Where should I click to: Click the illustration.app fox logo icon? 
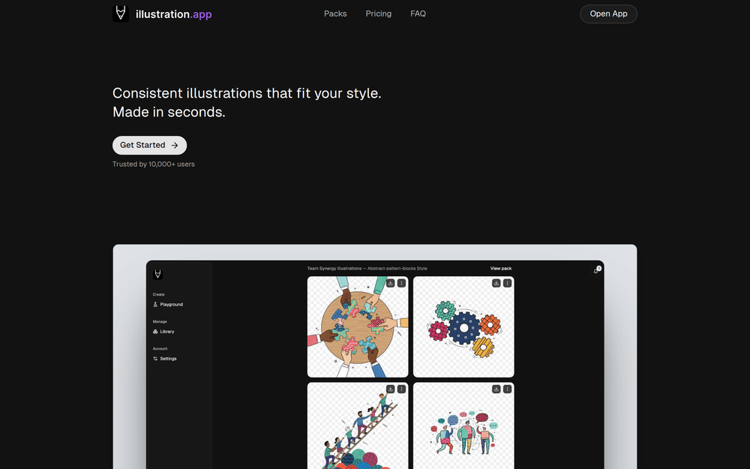121,14
